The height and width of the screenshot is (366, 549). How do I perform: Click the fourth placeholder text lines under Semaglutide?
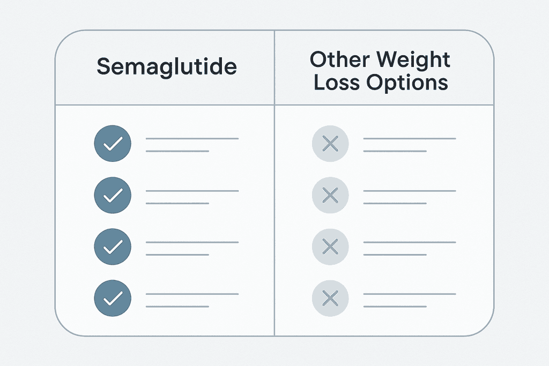click(x=192, y=300)
